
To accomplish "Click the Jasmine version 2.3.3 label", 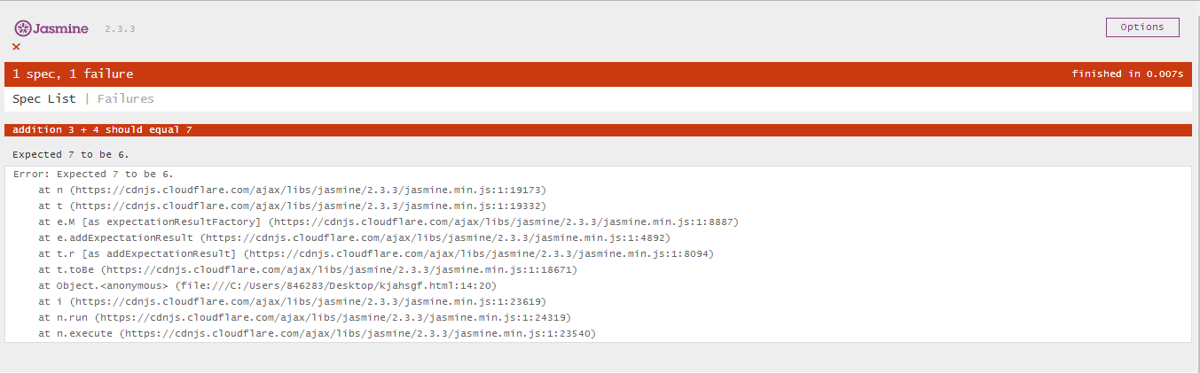I will [120, 29].
